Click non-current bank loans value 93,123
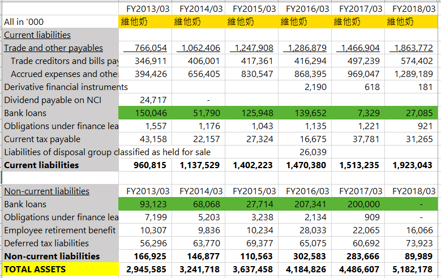This screenshot has width=441, height=278. 145,204
